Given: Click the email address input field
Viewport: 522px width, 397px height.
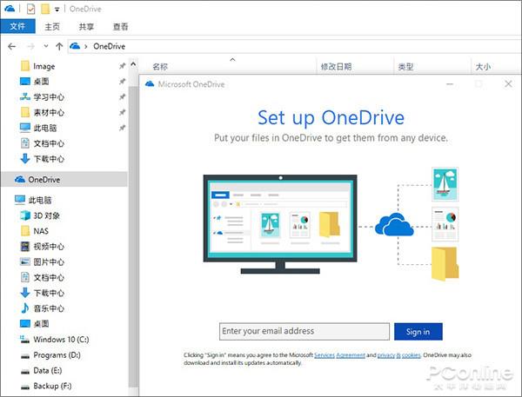Looking at the screenshot, I should click(304, 331).
